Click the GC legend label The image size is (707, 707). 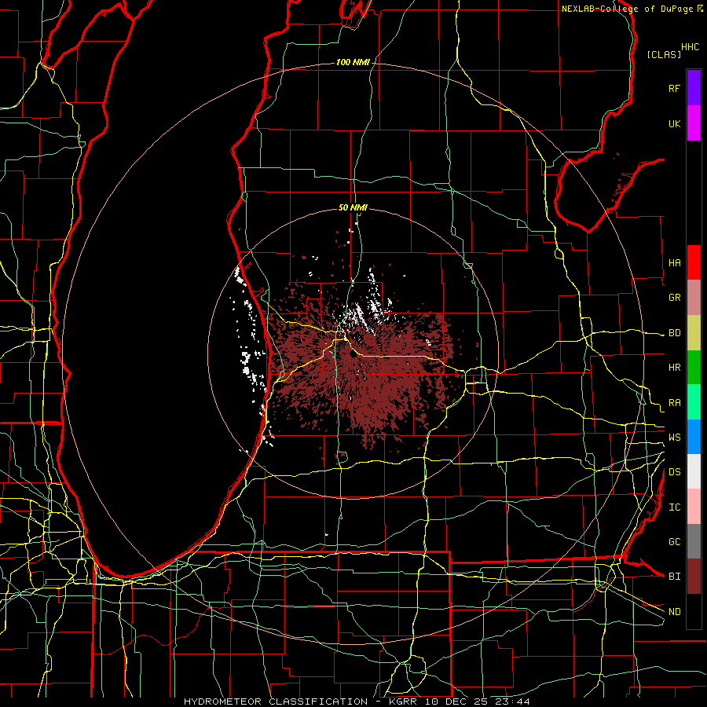[674, 541]
